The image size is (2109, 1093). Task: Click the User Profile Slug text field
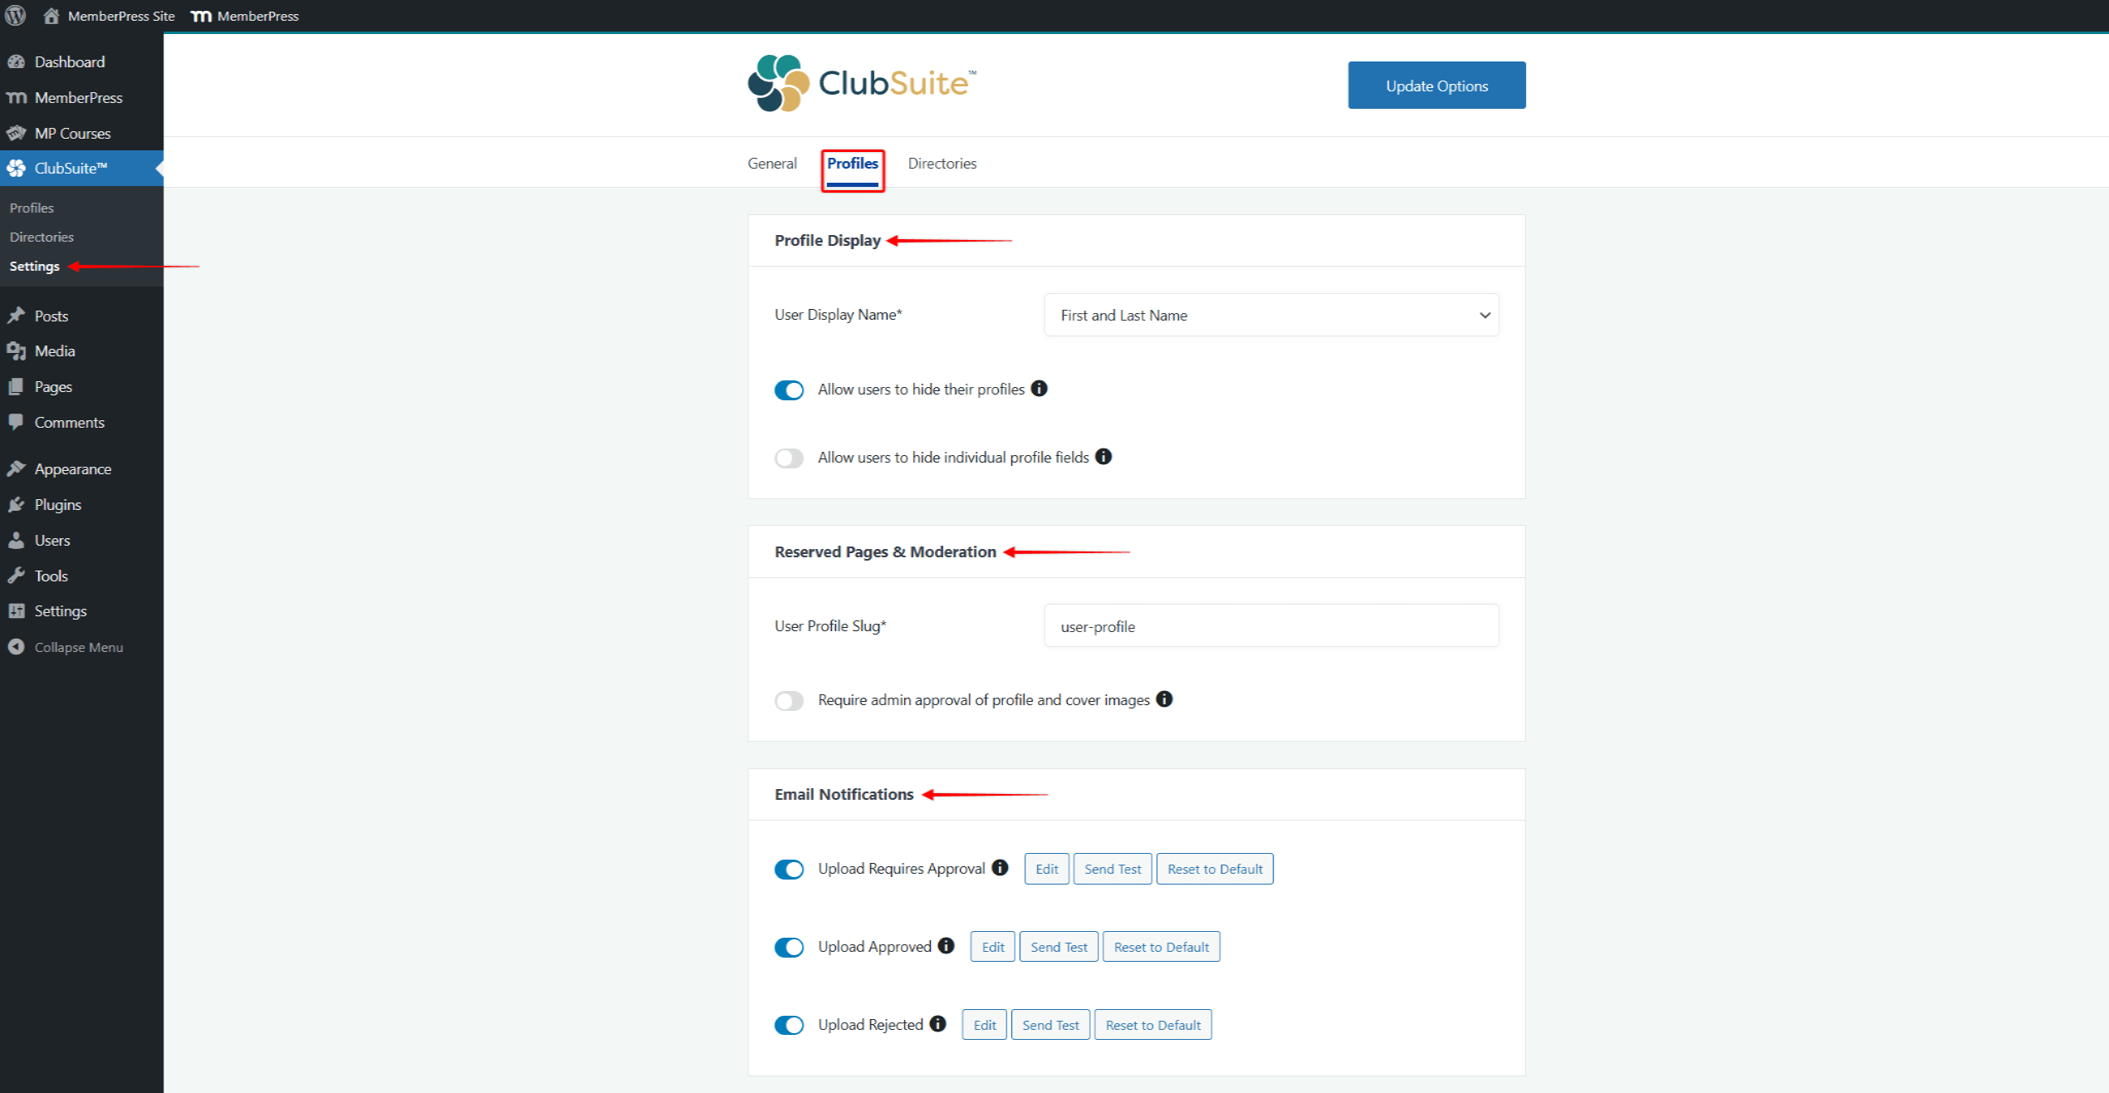(1271, 626)
